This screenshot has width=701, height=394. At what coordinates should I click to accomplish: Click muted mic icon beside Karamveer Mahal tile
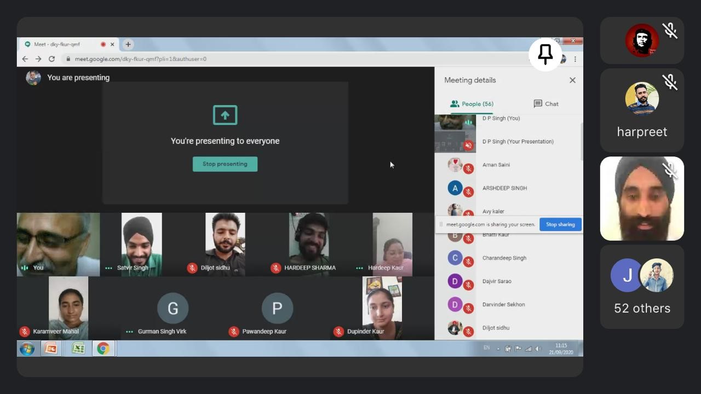[x=25, y=331]
